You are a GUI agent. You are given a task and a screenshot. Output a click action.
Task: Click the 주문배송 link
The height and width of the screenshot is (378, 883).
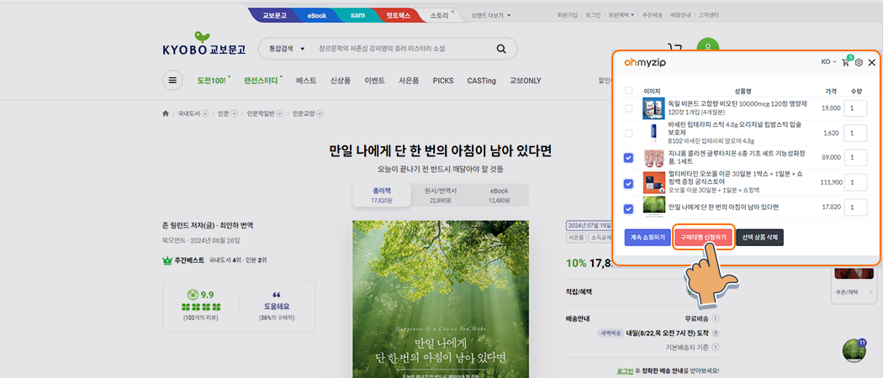point(651,15)
